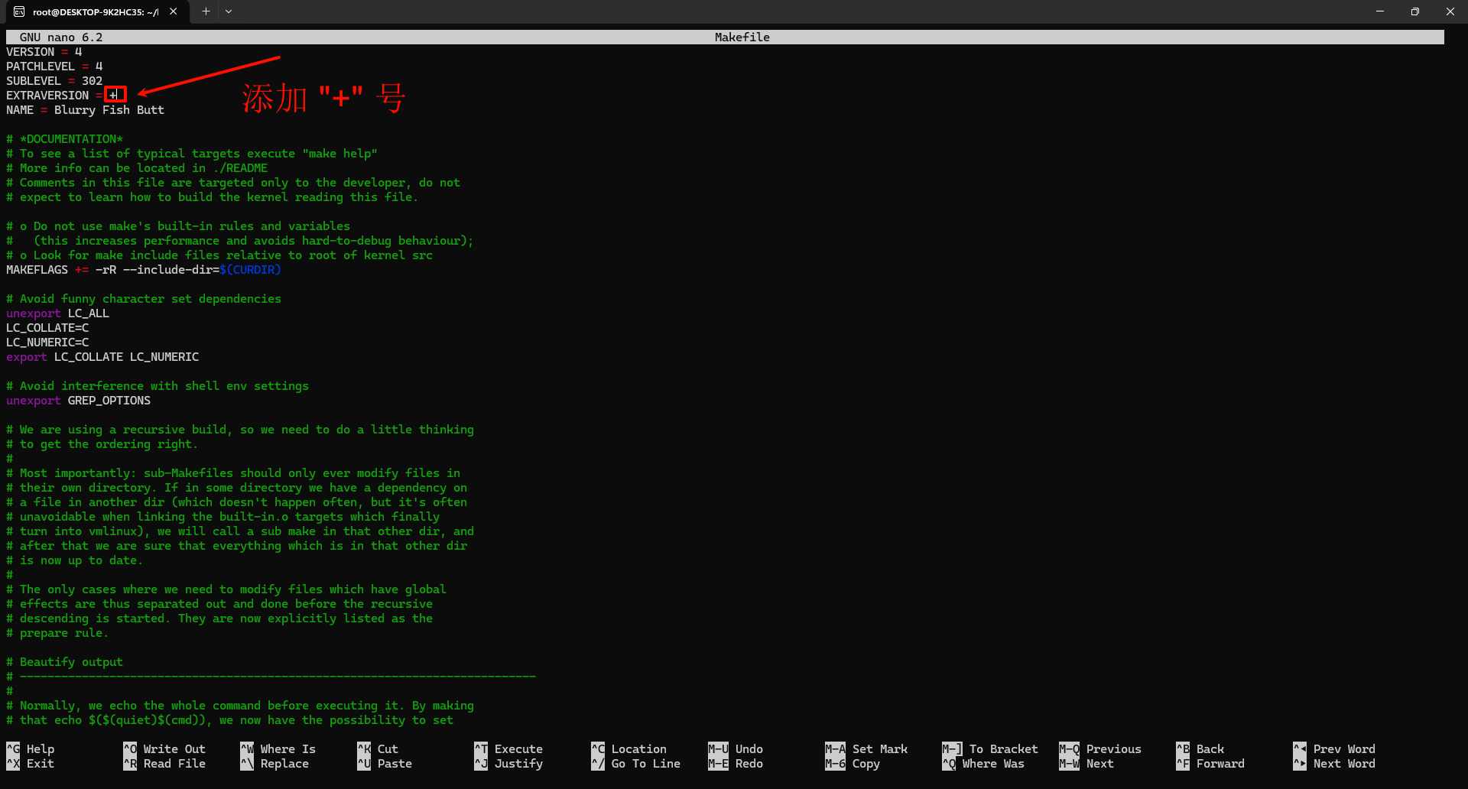1468x789 pixels.
Task: Close the root@DESKTOP-9K2HC35 terminal tab
Action: tap(174, 11)
